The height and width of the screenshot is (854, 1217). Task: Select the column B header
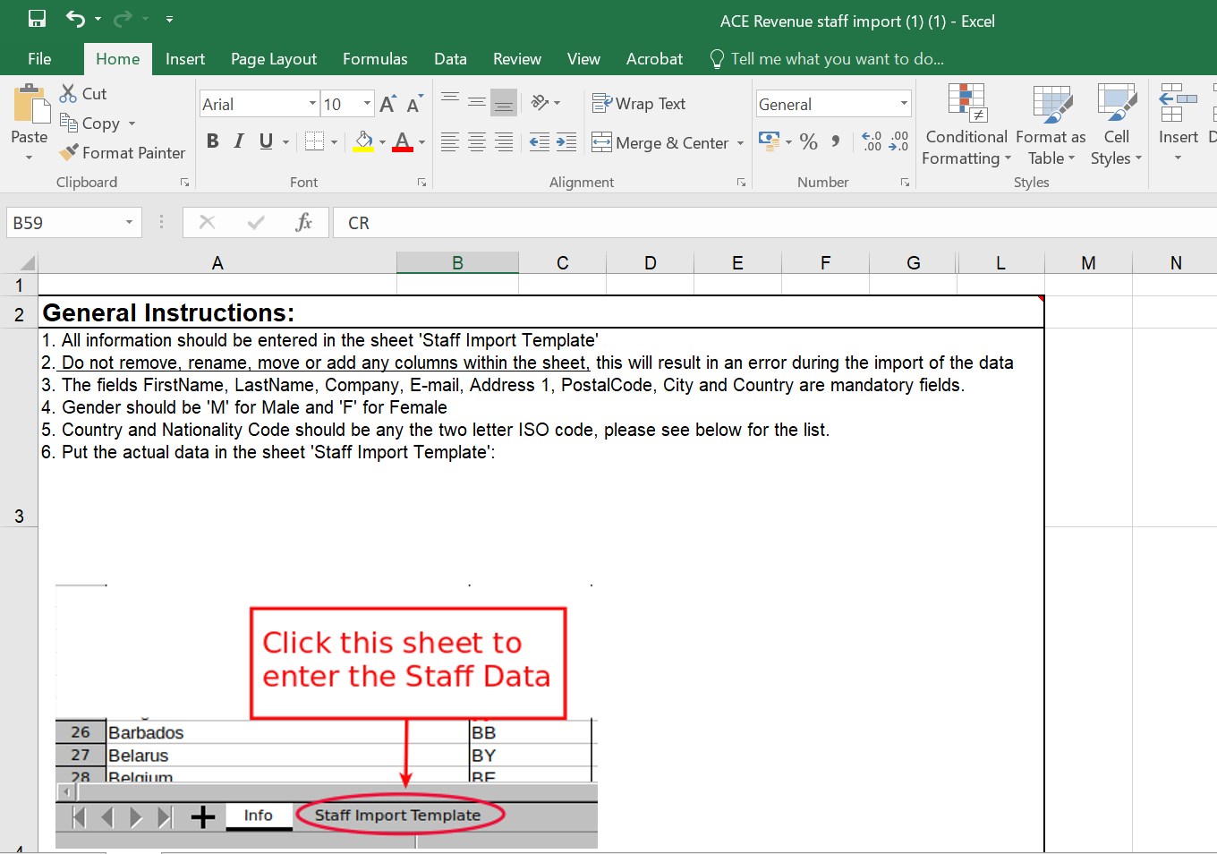click(x=457, y=262)
